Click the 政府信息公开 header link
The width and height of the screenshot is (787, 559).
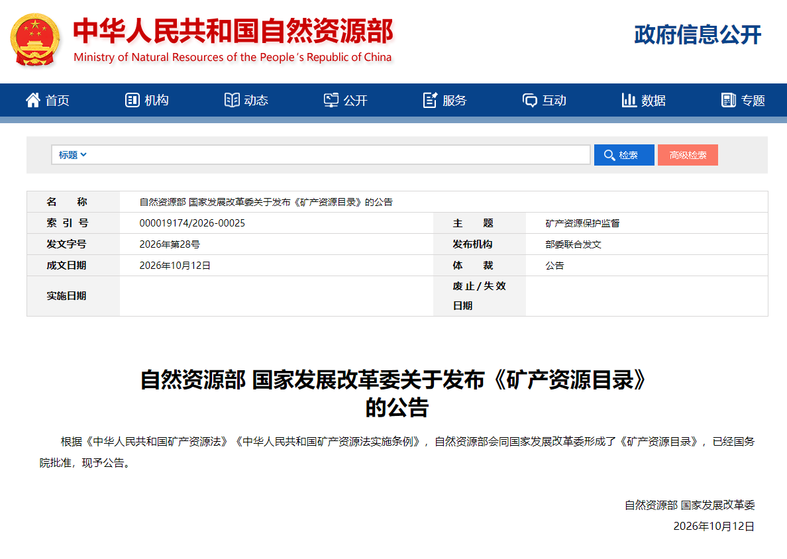(x=698, y=34)
